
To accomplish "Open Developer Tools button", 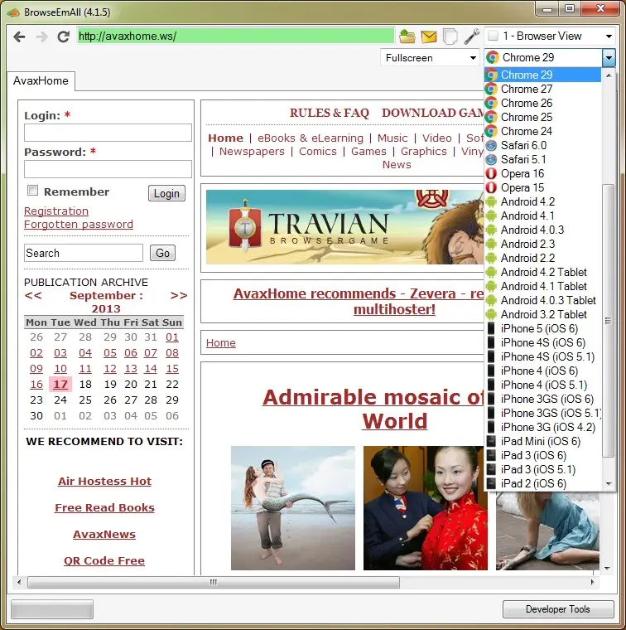I will click(x=558, y=609).
